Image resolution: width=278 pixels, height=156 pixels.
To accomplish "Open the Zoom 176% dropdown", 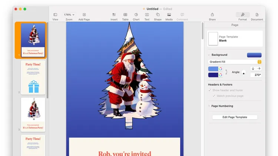I will (69, 14).
